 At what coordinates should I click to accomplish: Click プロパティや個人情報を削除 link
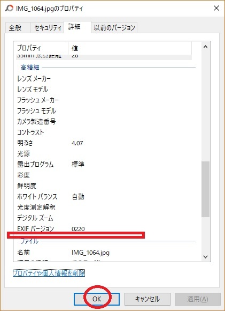coord(49,273)
